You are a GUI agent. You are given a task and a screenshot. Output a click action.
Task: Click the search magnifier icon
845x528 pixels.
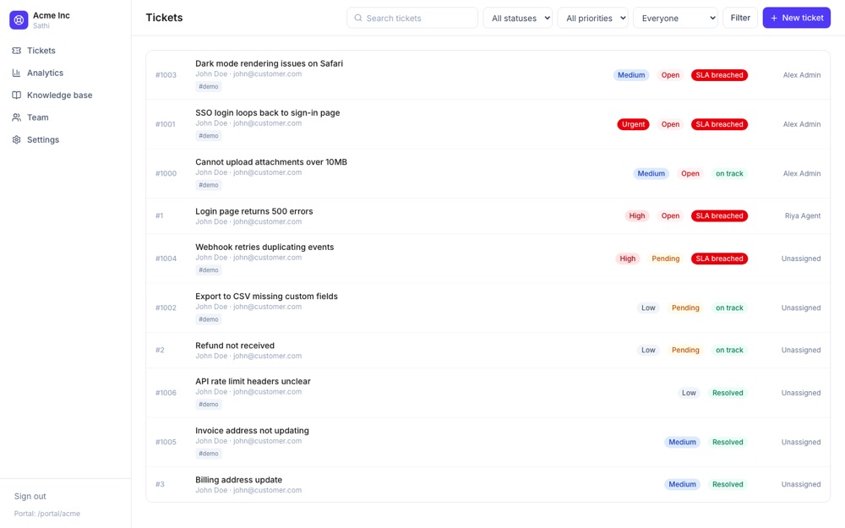coord(357,18)
